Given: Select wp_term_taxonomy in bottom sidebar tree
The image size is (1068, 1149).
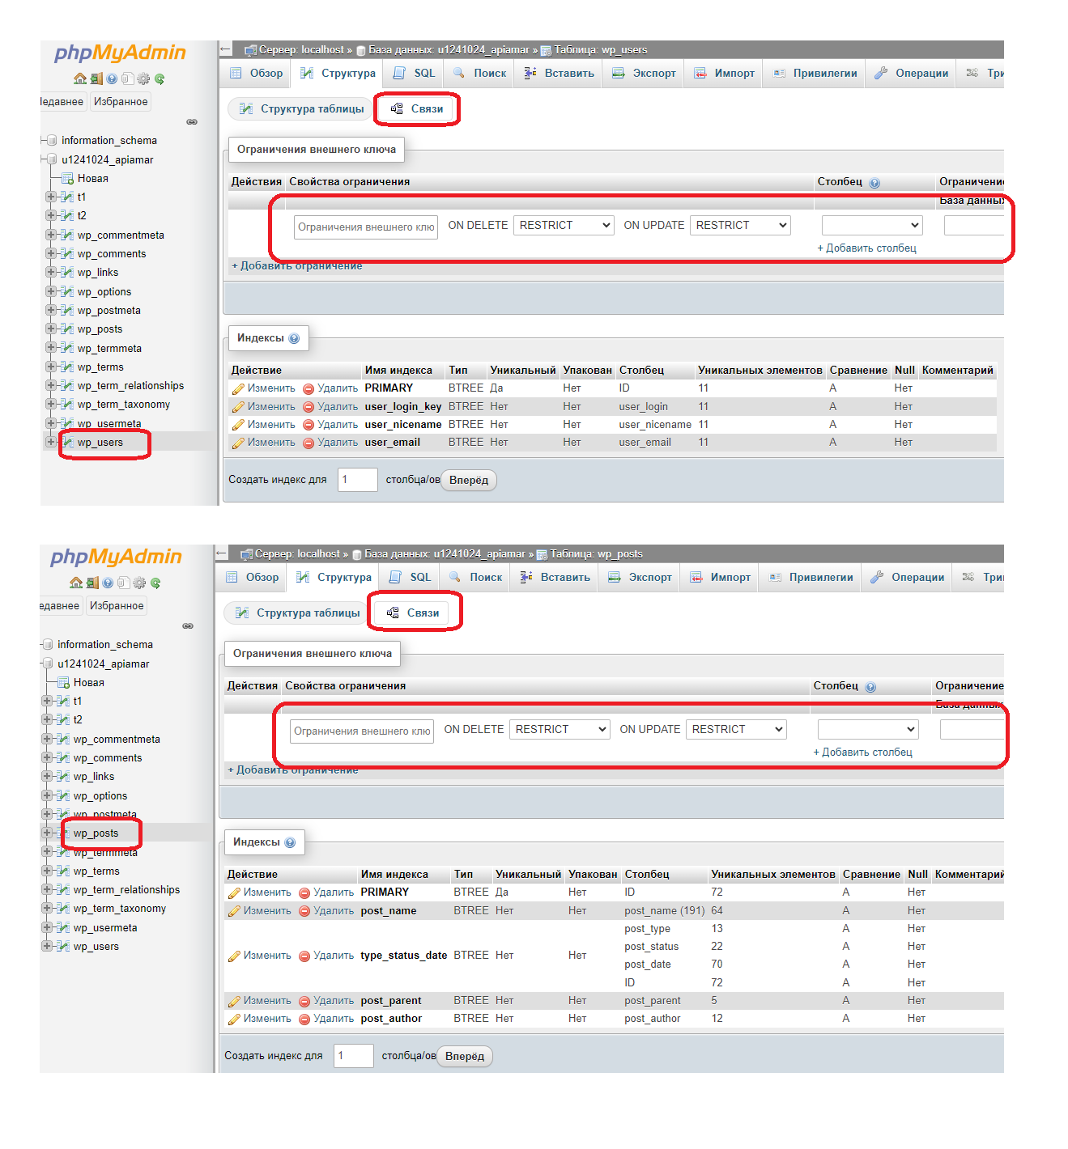Looking at the screenshot, I should click(x=120, y=909).
